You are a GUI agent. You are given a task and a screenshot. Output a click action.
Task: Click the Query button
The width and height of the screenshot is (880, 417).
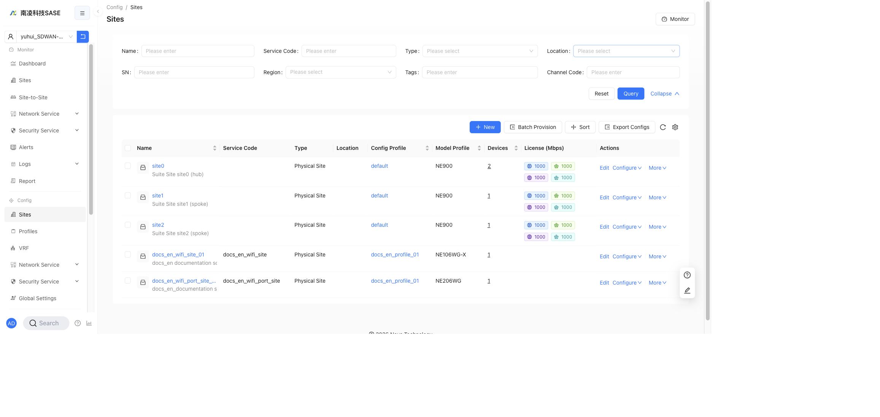631,94
